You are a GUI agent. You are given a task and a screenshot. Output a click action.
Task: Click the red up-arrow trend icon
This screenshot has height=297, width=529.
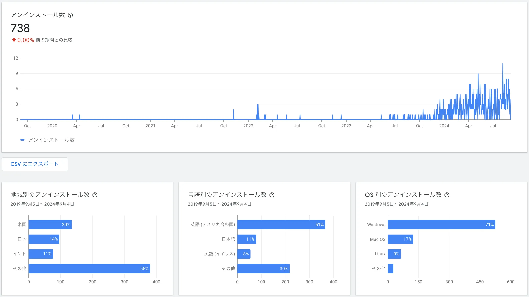pyautogui.click(x=14, y=40)
